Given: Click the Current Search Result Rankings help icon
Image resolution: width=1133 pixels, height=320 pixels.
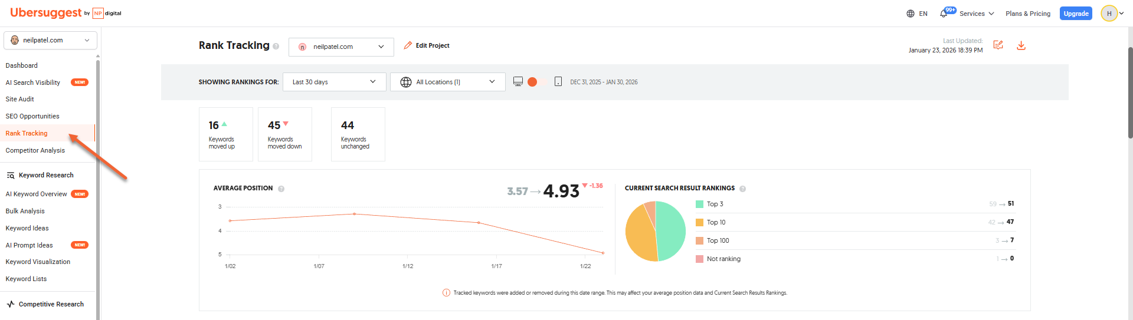Looking at the screenshot, I should 743,189.
